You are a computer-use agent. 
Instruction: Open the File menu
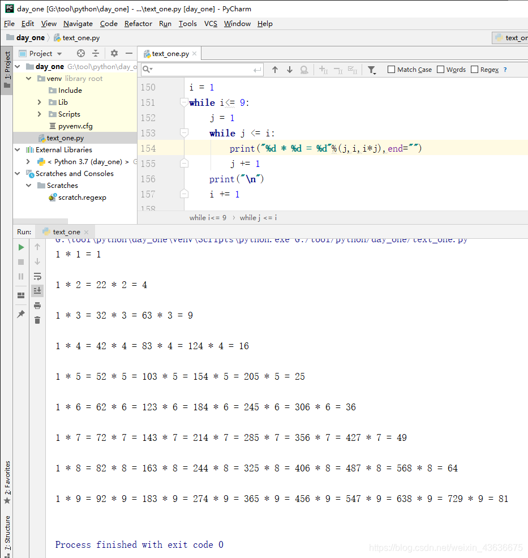tap(9, 24)
